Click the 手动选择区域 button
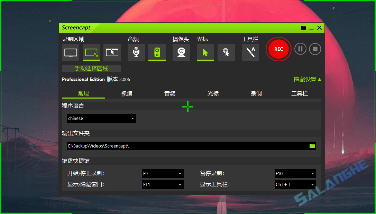The image size is (376, 214). pos(91,68)
